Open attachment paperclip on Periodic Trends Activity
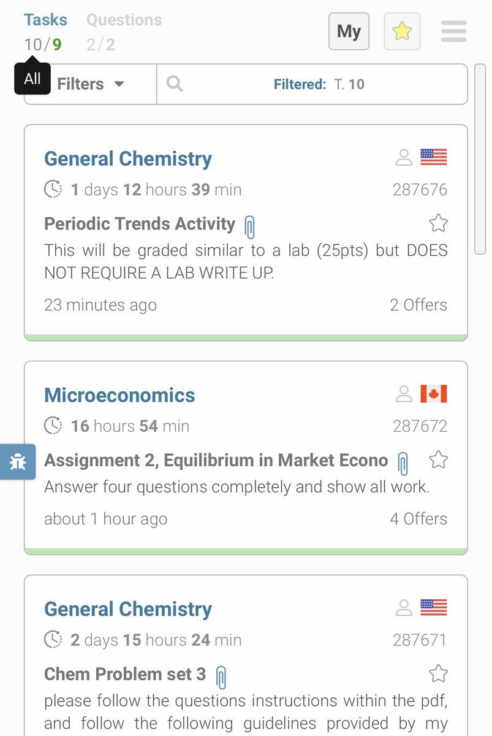Screen dimensions: 492x736 click(249, 226)
